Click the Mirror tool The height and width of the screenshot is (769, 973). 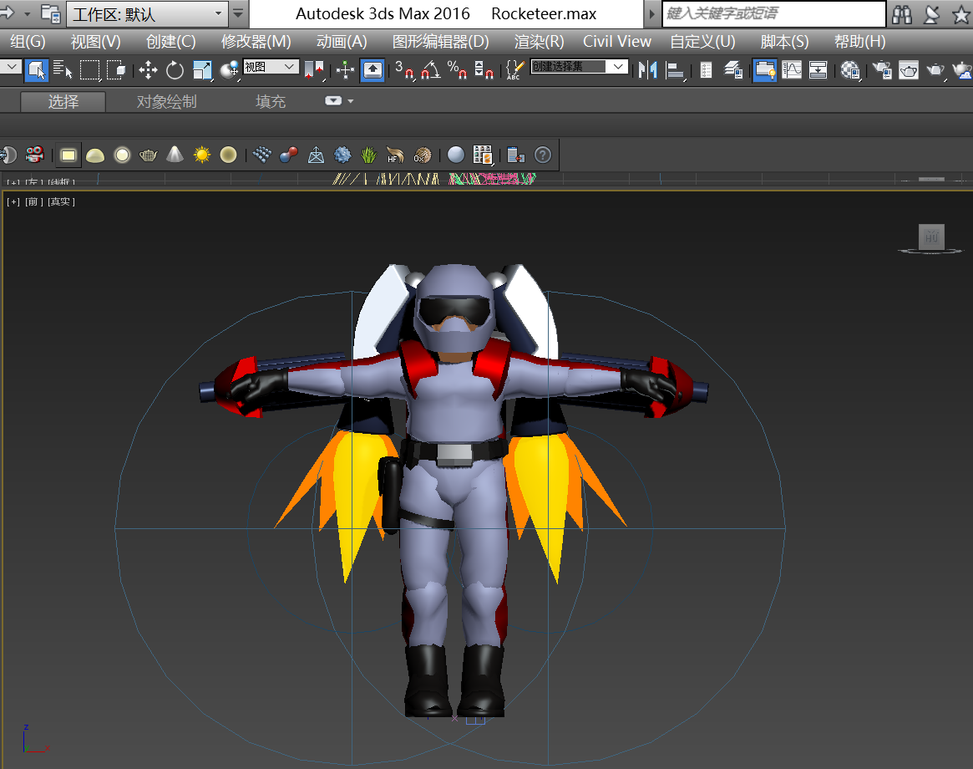tap(647, 69)
